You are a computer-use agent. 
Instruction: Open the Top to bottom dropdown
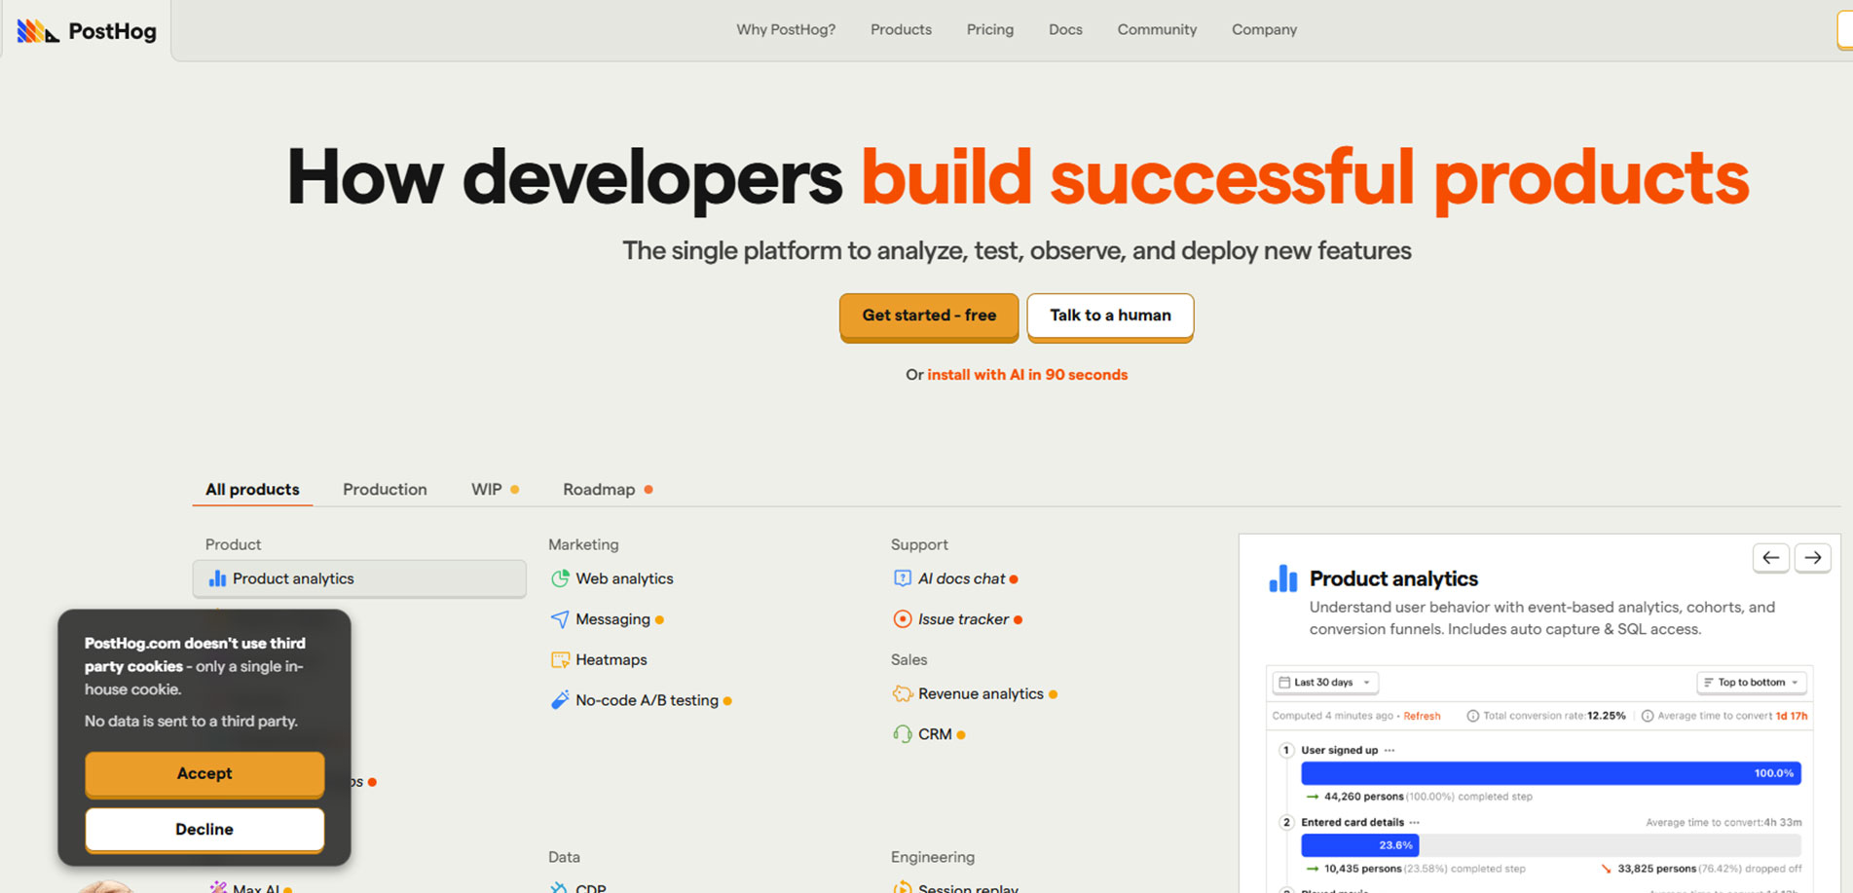click(1752, 683)
